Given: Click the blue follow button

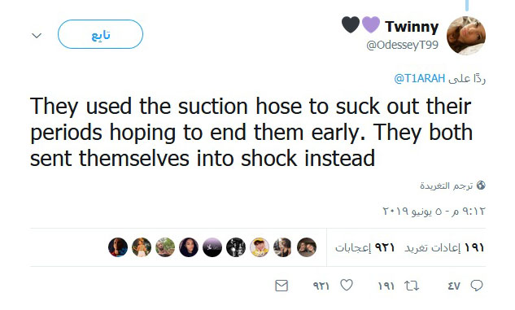Looking at the screenshot, I should click(x=101, y=34).
